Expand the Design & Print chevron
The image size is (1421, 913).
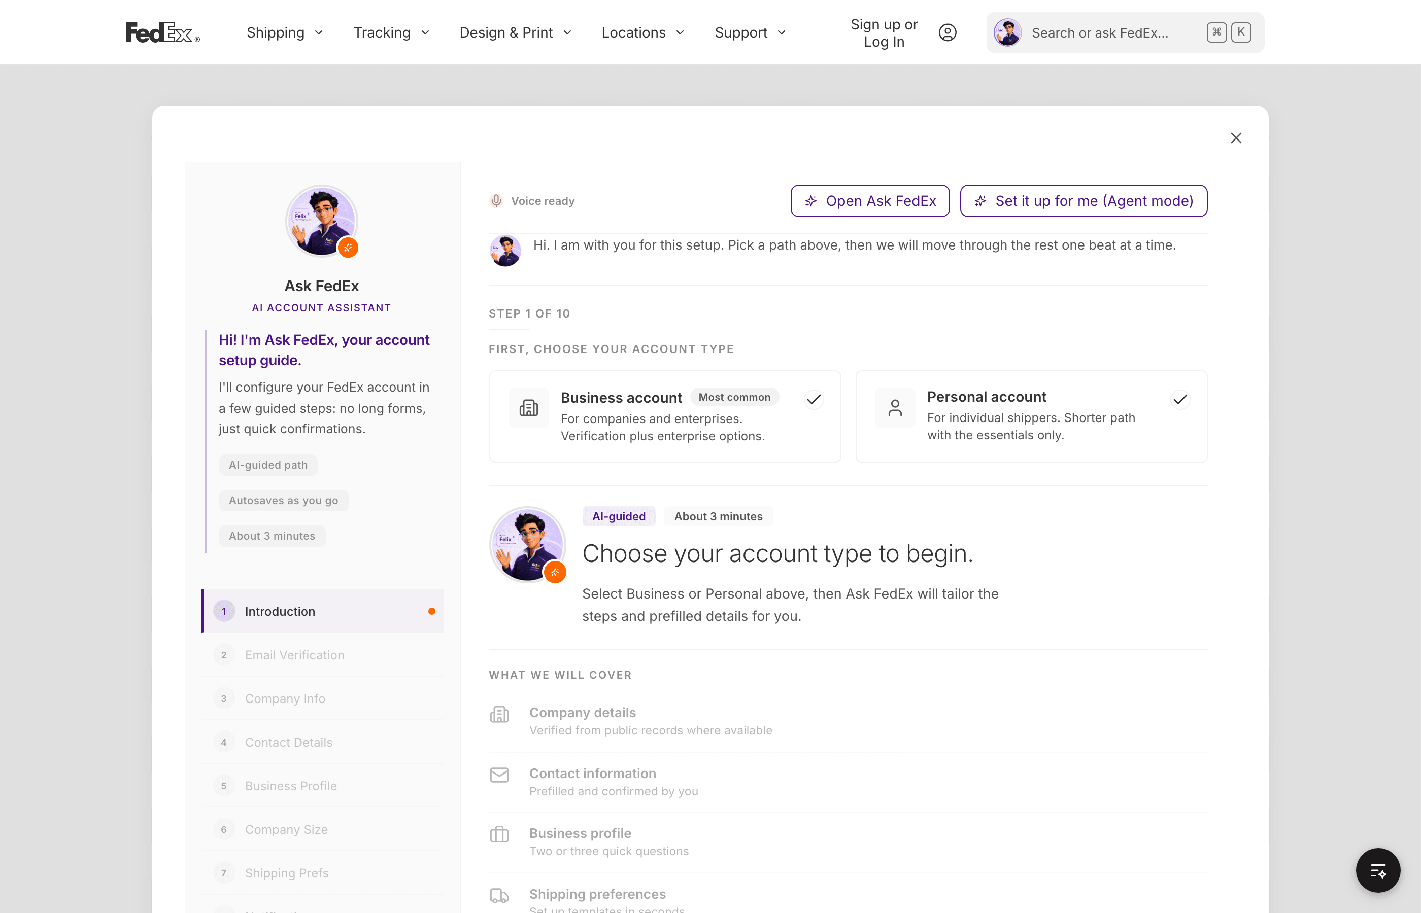tap(567, 32)
